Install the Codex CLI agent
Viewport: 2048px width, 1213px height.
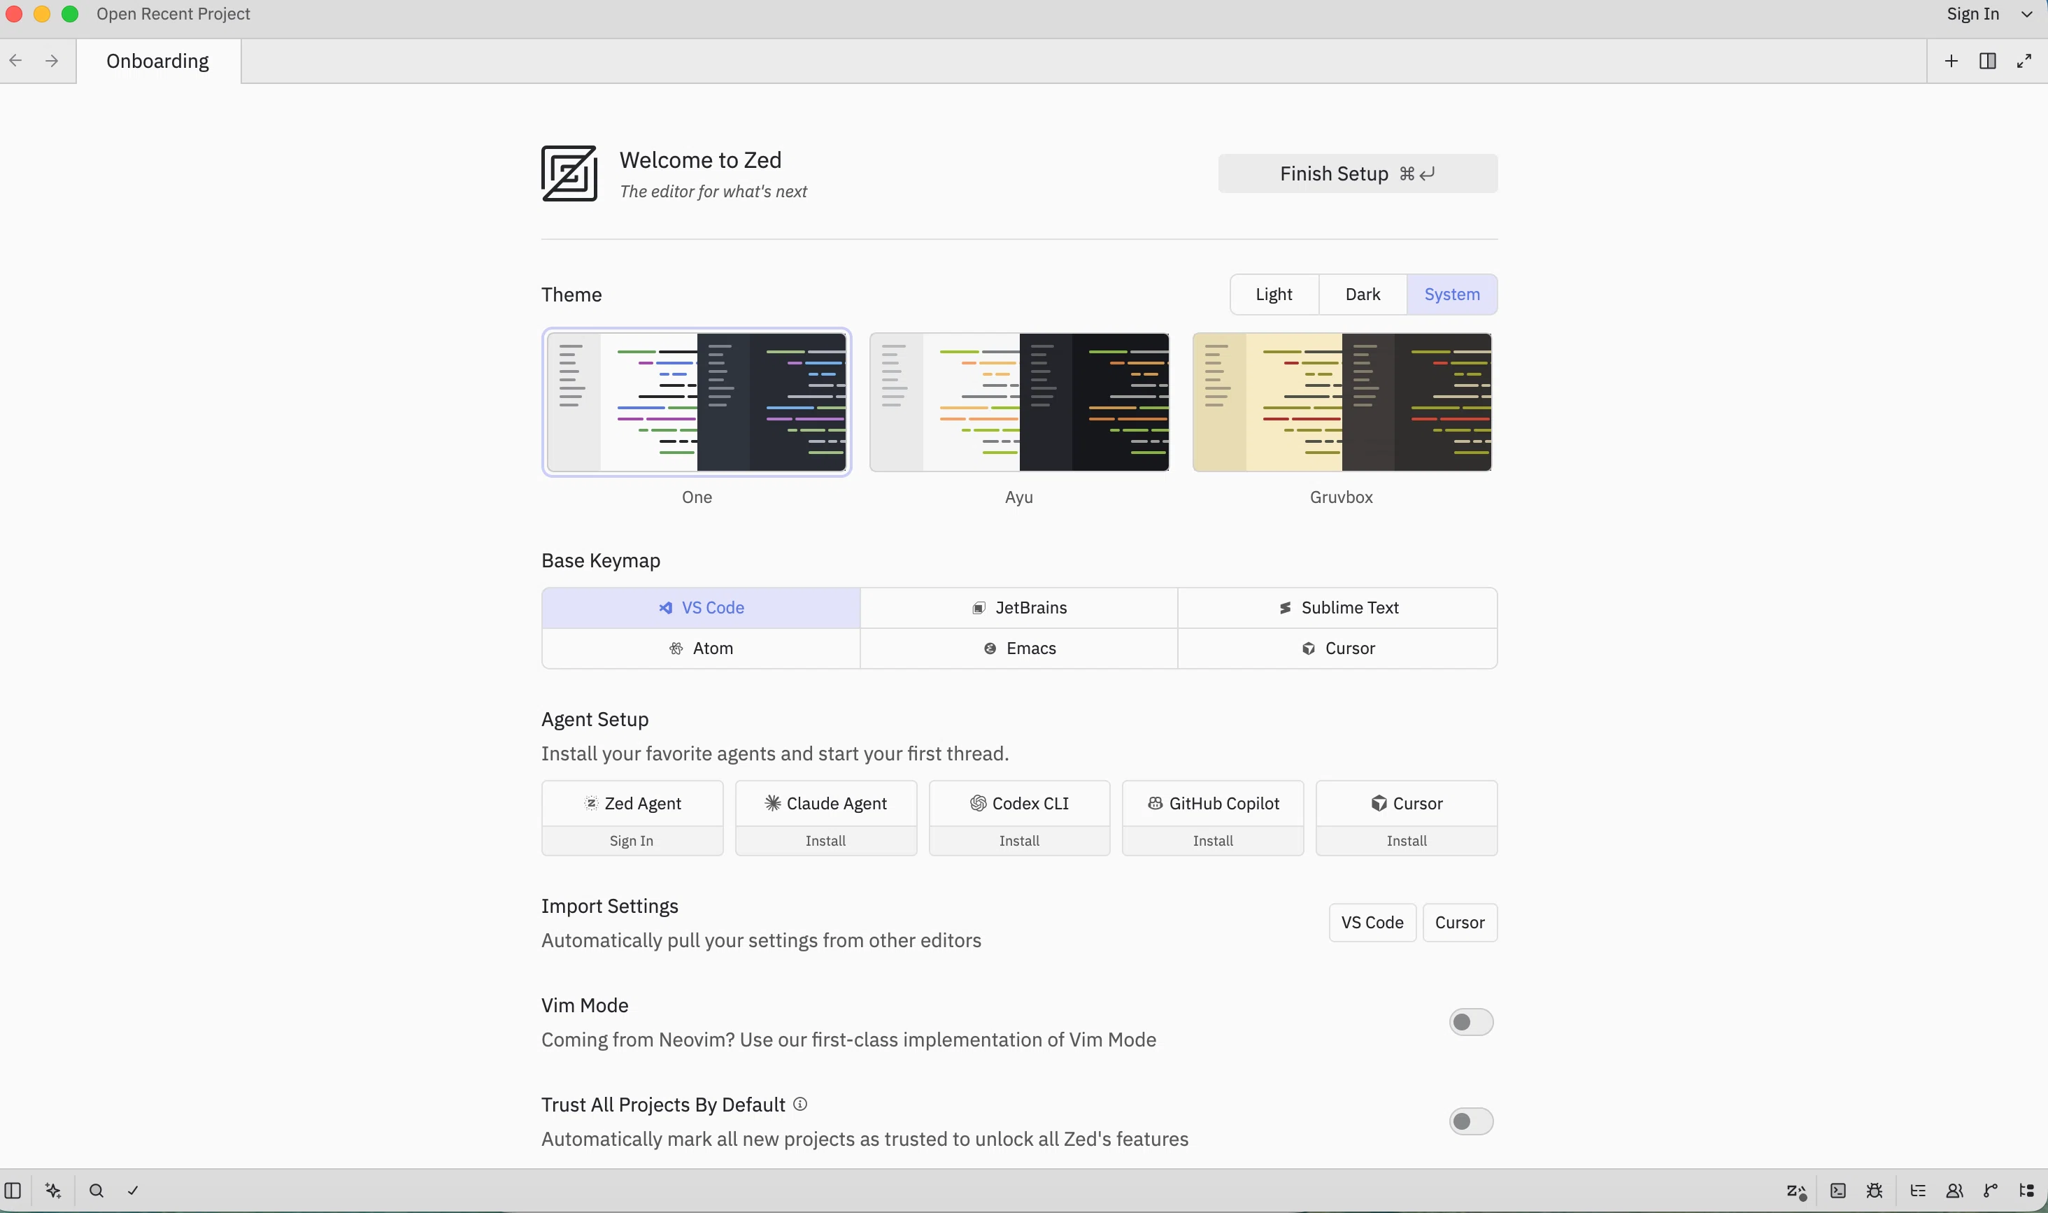[1019, 840]
